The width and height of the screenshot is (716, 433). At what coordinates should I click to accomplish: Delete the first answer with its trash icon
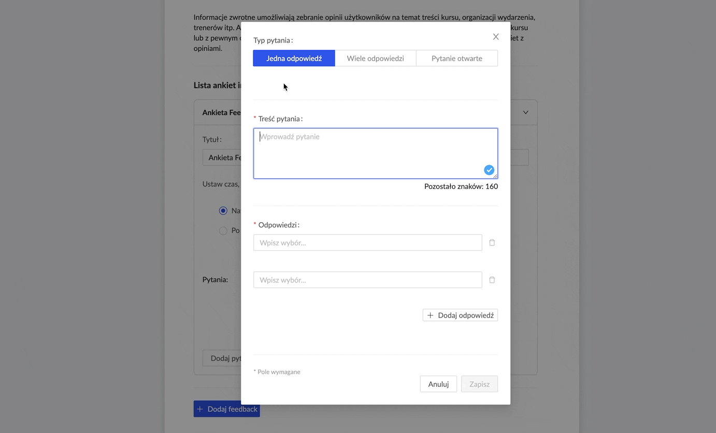[x=492, y=242]
